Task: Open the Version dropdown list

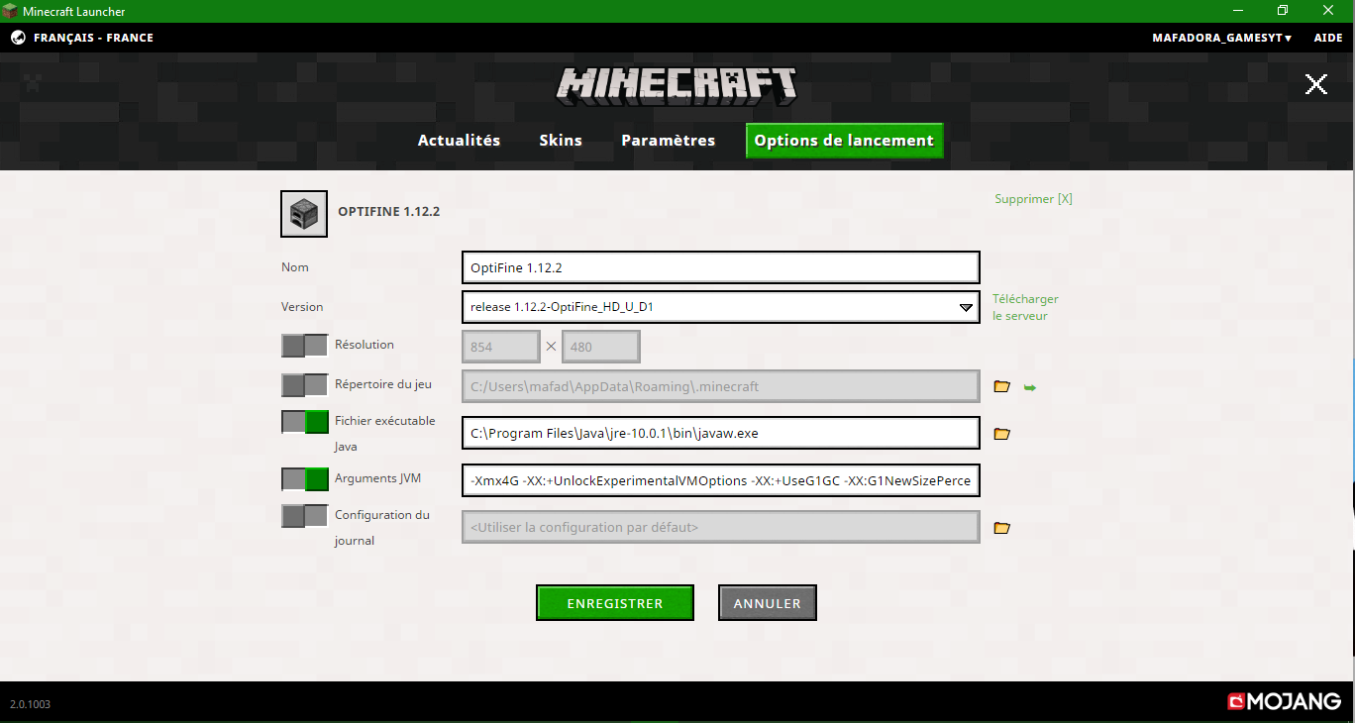Action: click(x=721, y=307)
